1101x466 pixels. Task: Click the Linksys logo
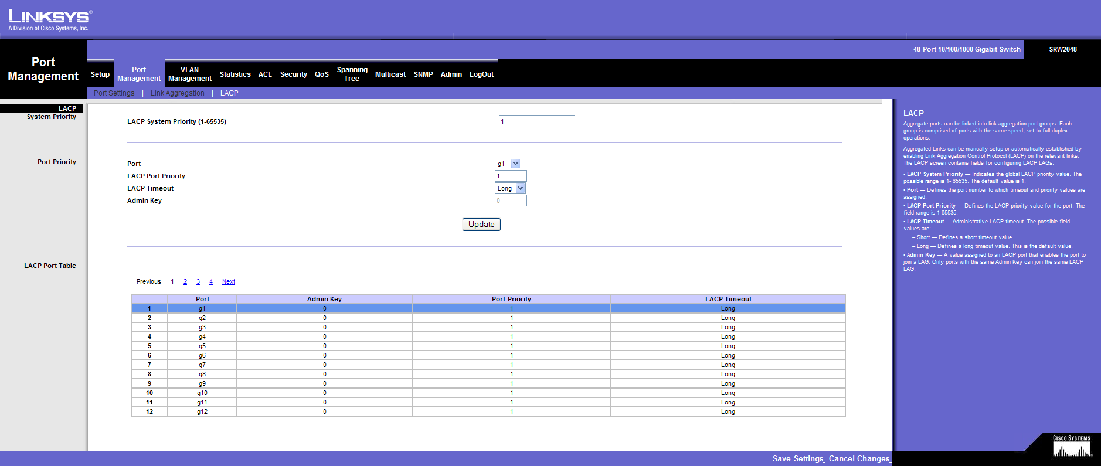(50, 20)
